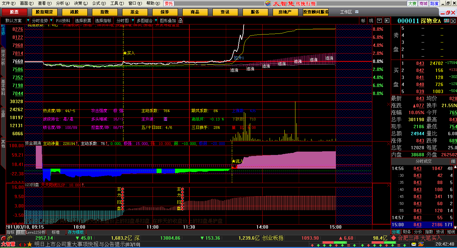Select the 股指期货 category button

pyautogui.click(x=44, y=12)
